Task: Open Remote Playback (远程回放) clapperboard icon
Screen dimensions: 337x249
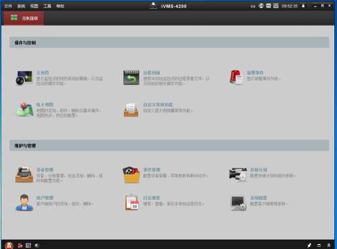Action: click(x=131, y=77)
